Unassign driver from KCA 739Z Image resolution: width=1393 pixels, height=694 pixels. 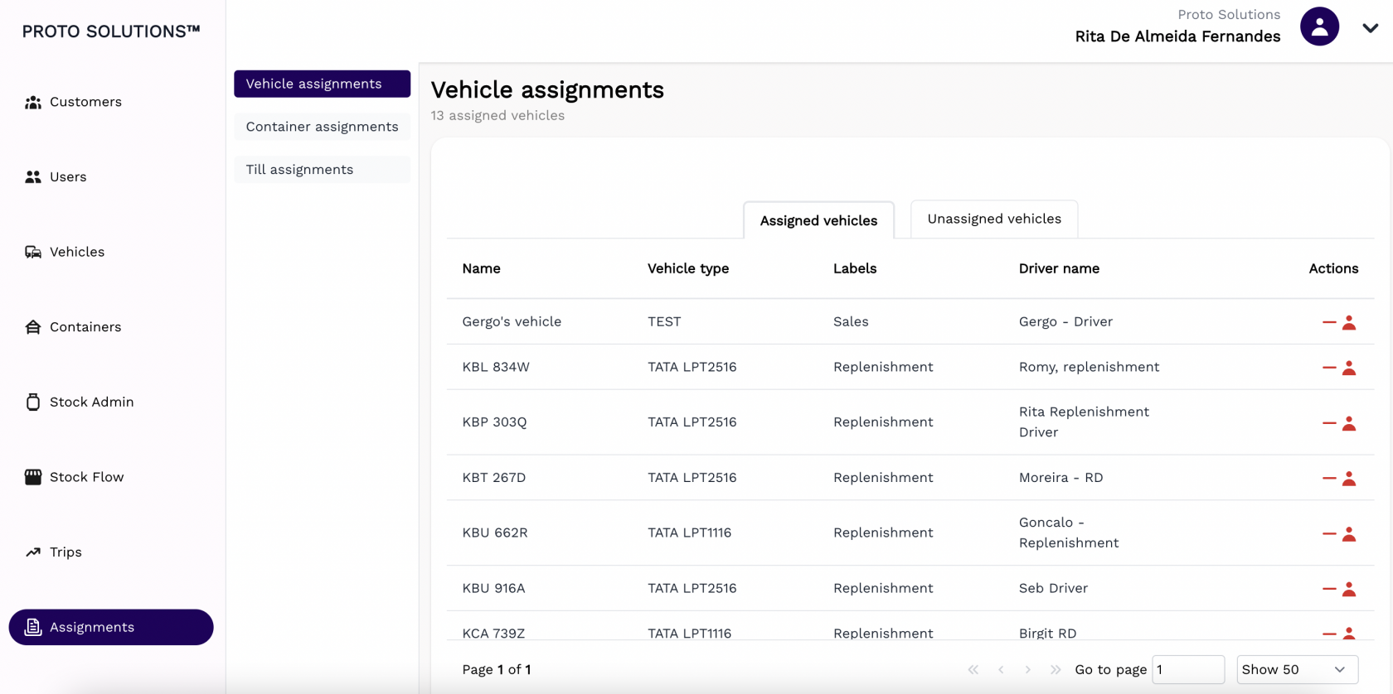coord(1339,633)
